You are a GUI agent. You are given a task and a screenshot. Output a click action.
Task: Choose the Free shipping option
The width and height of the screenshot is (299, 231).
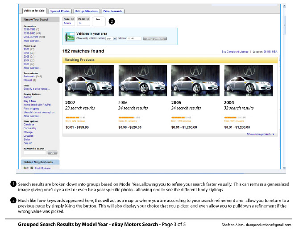[31, 109]
